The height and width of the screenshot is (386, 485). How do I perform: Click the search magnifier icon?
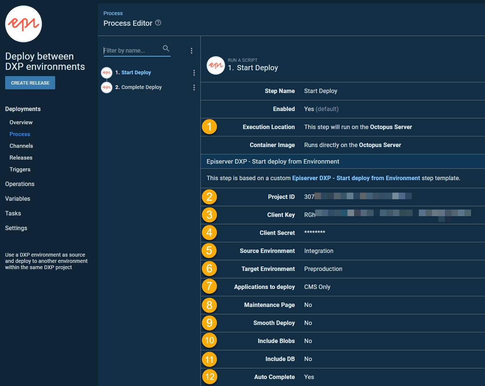pos(166,49)
